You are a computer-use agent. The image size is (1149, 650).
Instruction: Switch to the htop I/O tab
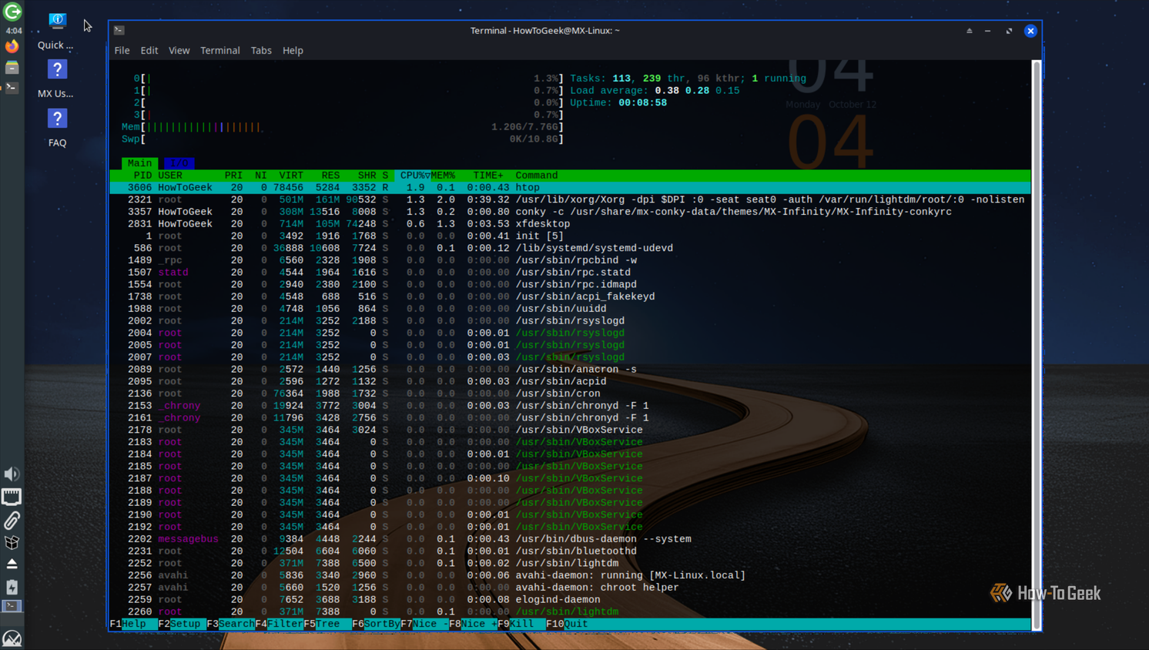coord(179,163)
